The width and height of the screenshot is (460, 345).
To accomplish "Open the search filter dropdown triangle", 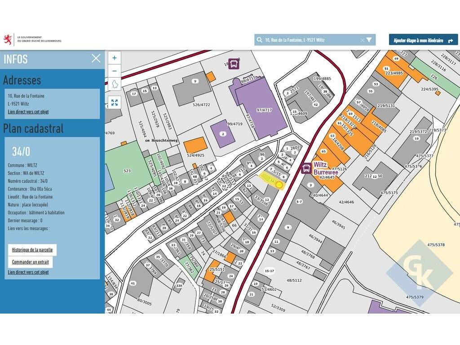I will pos(369,40).
